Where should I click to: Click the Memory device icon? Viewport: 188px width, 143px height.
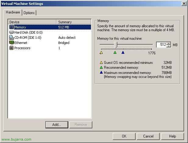(x=12, y=27)
